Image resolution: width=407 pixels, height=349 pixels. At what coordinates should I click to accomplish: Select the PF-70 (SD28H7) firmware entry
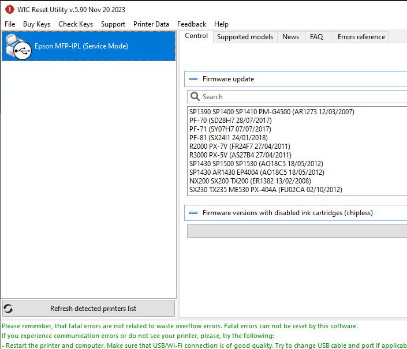230,121
